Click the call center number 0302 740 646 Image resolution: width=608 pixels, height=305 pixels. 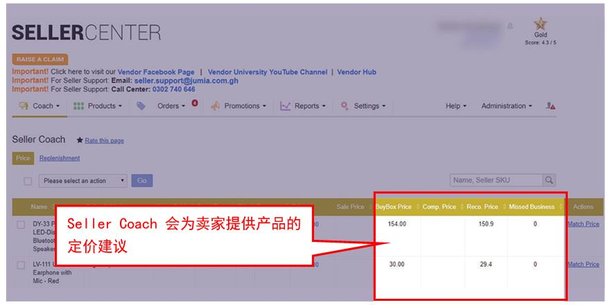coord(174,89)
